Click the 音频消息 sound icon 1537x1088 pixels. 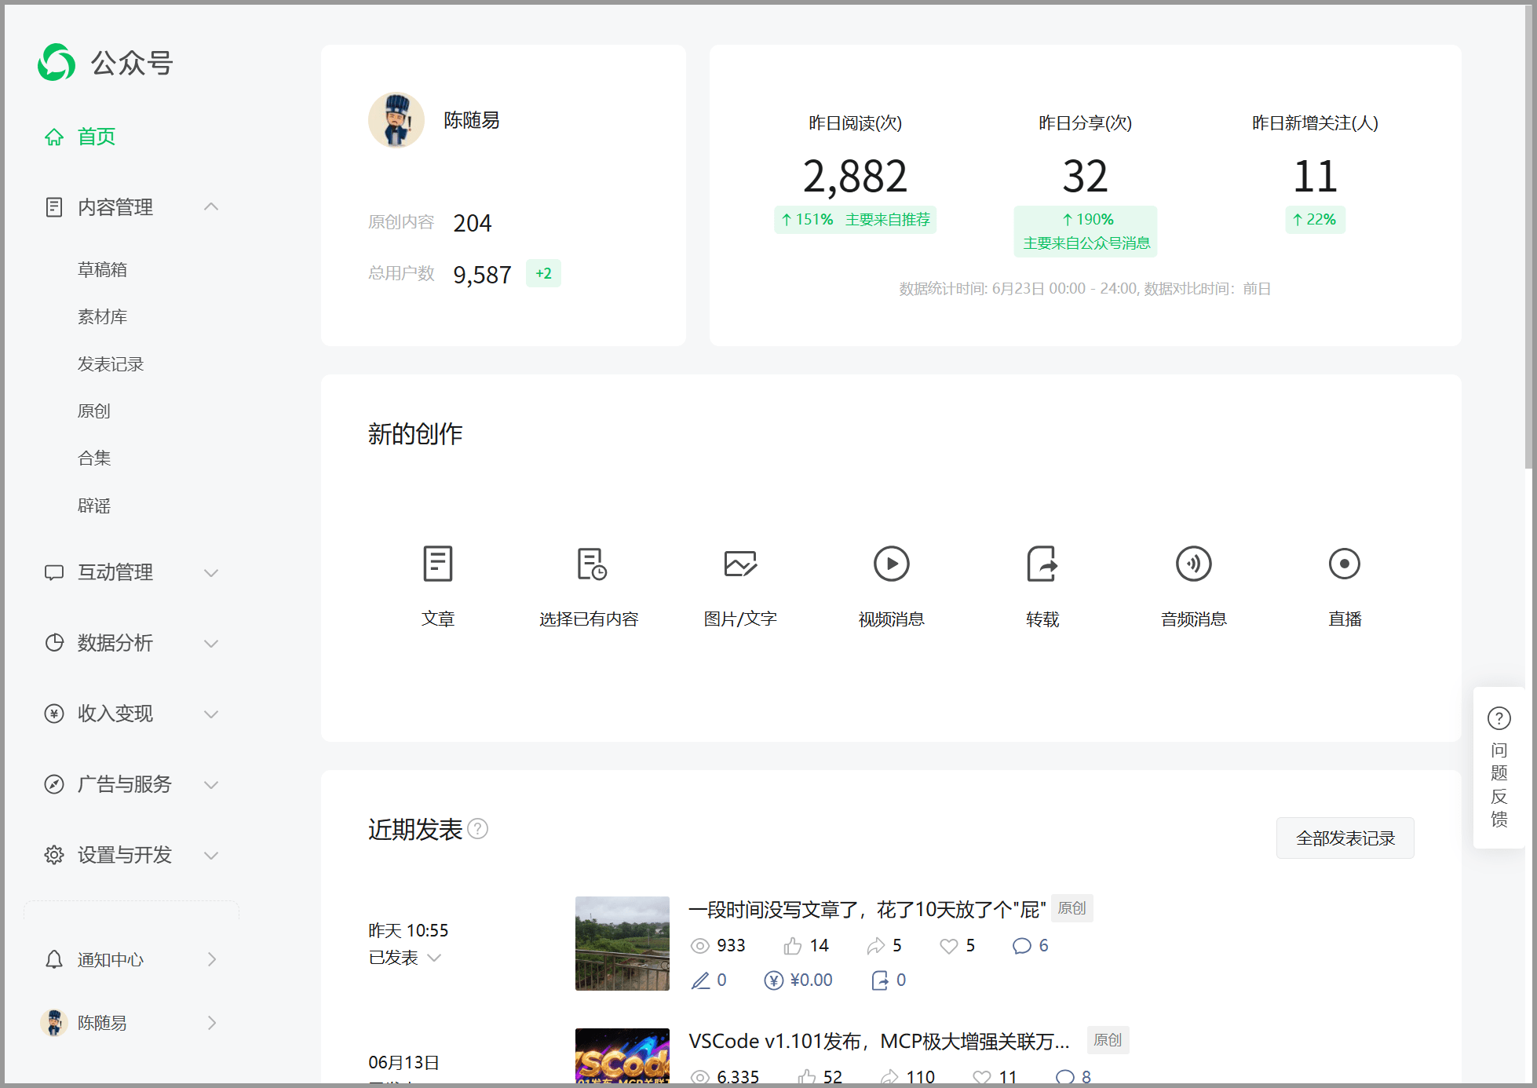(x=1193, y=564)
